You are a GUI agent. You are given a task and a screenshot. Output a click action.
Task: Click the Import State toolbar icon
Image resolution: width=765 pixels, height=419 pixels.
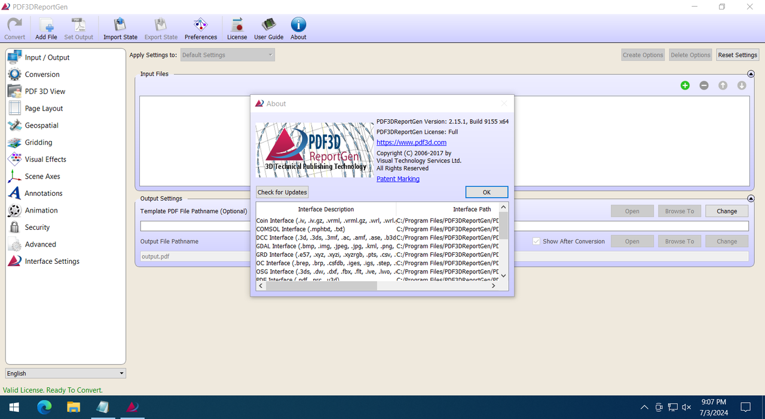[x=120, y=29]
